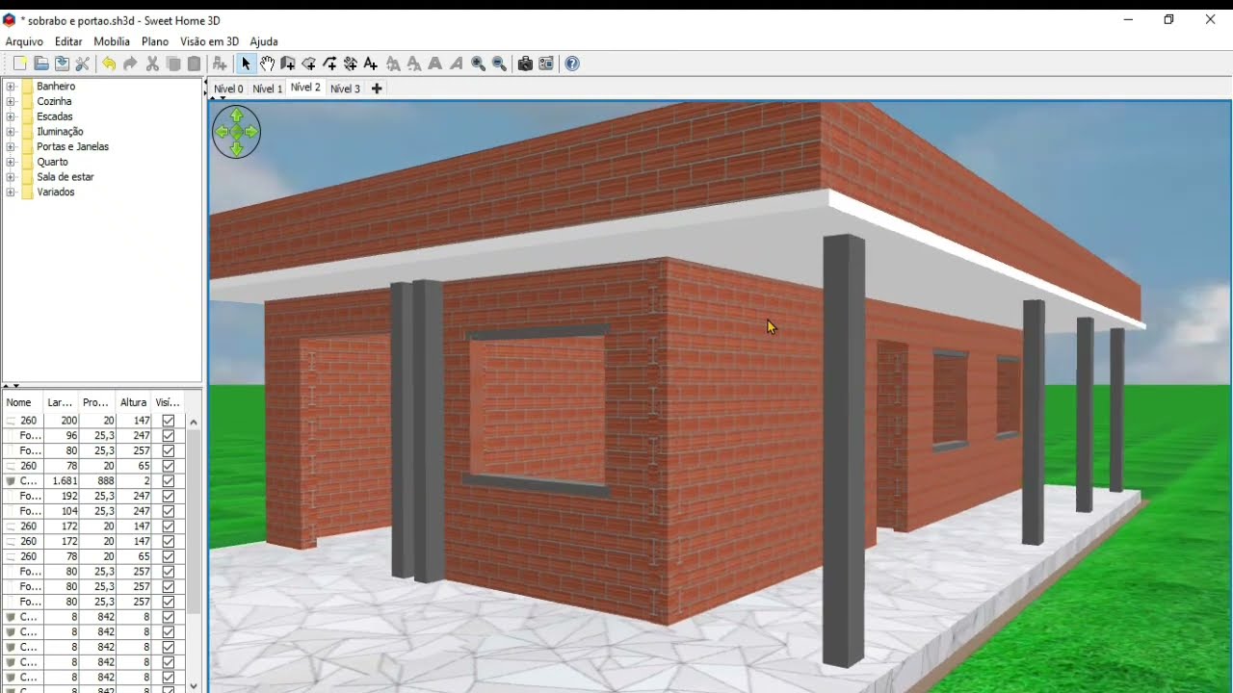Sort furniture list by Nome column
Image resolution: width=1233 pixels, height=693 pixels.
[x=23, y=402]
